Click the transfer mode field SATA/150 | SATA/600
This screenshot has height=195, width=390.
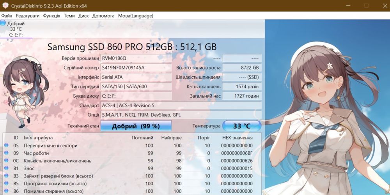coord(136,86)
